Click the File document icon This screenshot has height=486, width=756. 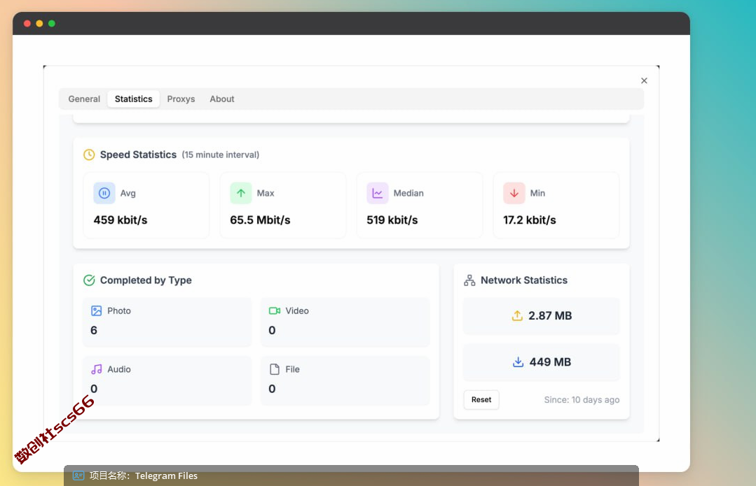pos(275,369)
